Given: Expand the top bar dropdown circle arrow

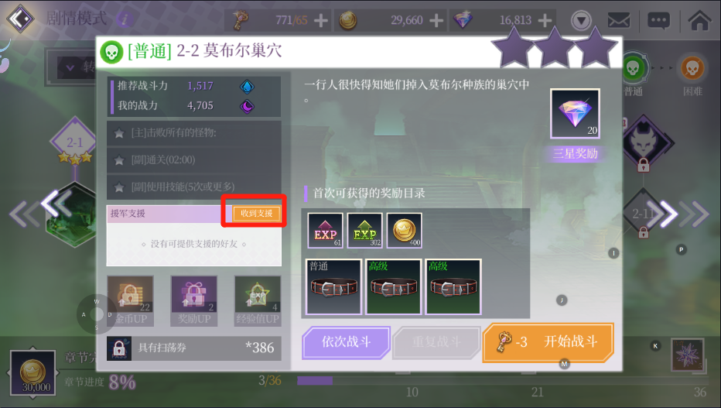Looking at the screenshot, I should (581, 21).
